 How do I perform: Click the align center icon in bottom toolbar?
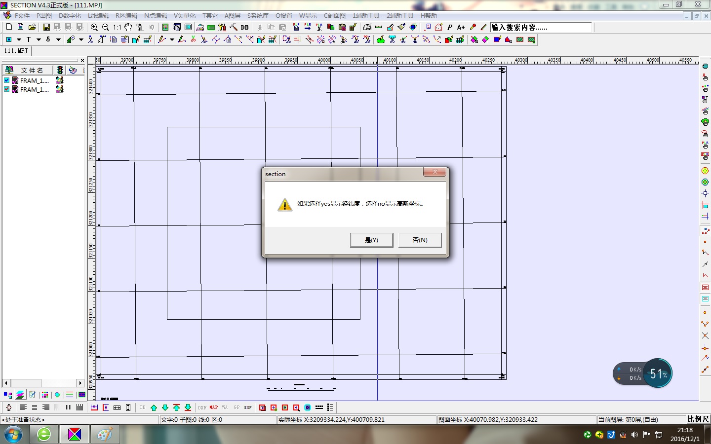(x=34, y=407)
